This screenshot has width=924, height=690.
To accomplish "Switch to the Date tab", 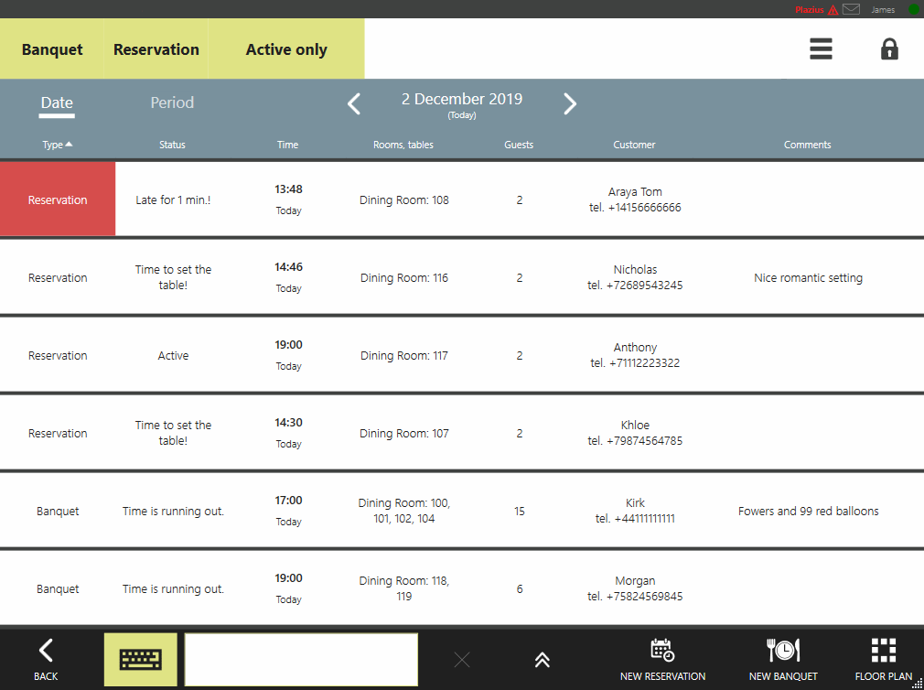I will (57, 103).
